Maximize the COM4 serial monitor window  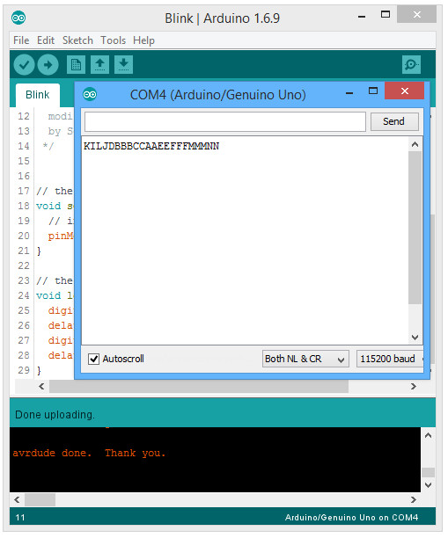coord(373,91)
